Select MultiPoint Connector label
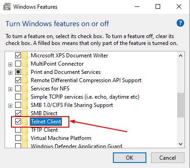 pyautogui.click(x=57, y=64)
